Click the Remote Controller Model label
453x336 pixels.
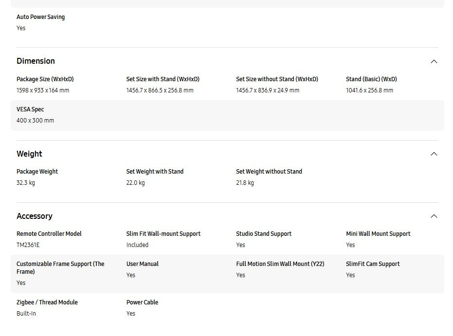[49, 234]
